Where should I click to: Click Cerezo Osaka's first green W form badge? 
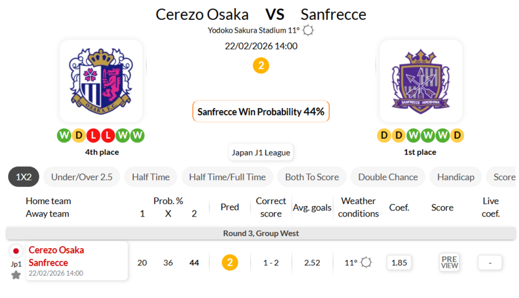pyautogui.click(x=64, y=135)
